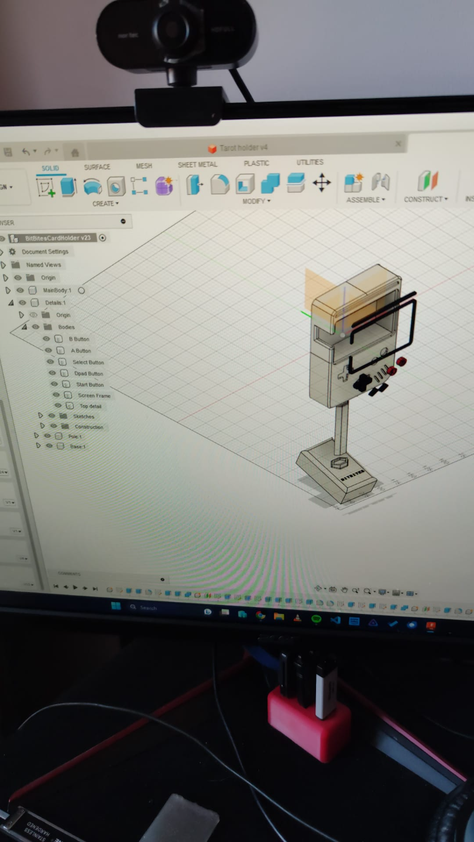
Task: Activate the Fillet tool
Action: point(219,184)
